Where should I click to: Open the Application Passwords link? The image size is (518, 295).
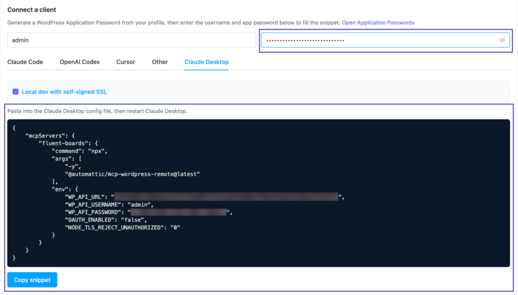coord(378,23)
